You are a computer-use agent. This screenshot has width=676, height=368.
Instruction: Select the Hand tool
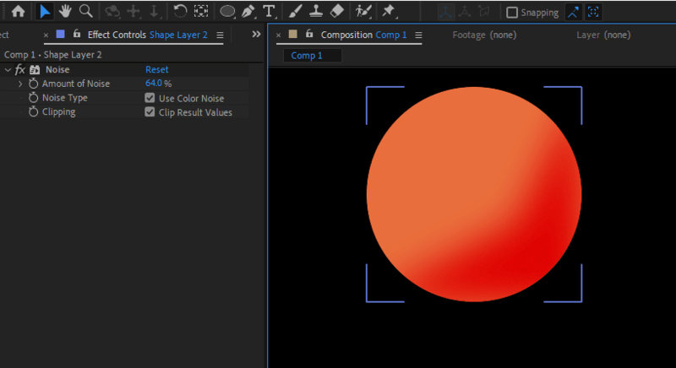point(65,12)
